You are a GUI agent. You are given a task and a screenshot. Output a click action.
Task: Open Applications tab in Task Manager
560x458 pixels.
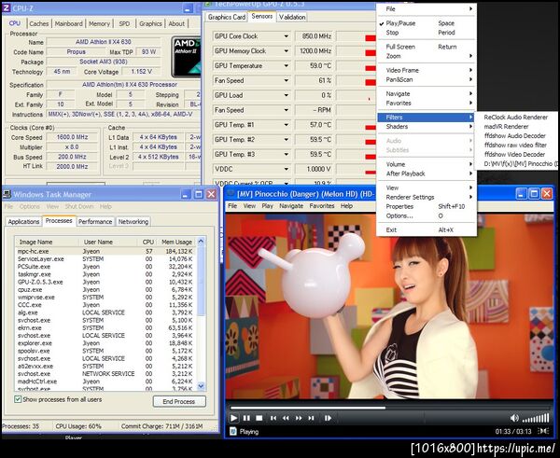23,221
